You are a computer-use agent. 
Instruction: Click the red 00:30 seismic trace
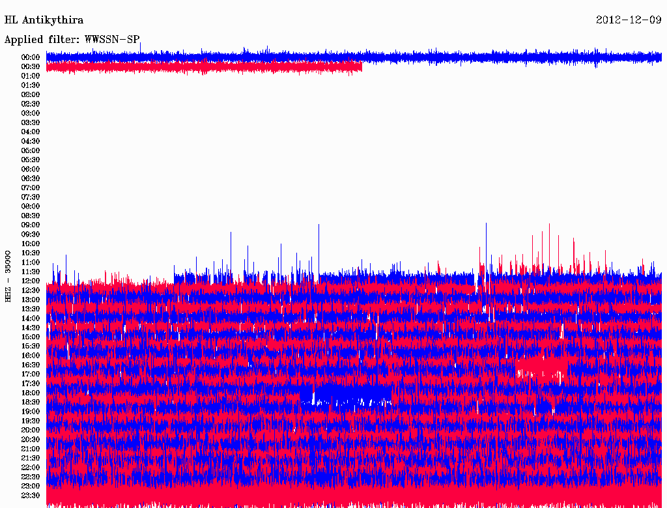click(204, 67)
